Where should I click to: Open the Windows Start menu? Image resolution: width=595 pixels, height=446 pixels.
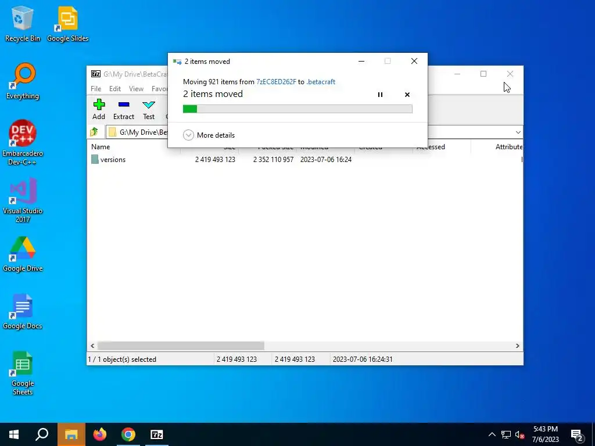[x=14, y=434]
